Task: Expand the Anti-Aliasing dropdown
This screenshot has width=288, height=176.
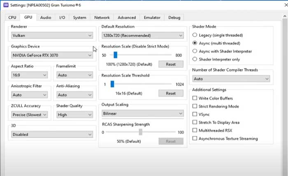Action: tap(75, 95)
